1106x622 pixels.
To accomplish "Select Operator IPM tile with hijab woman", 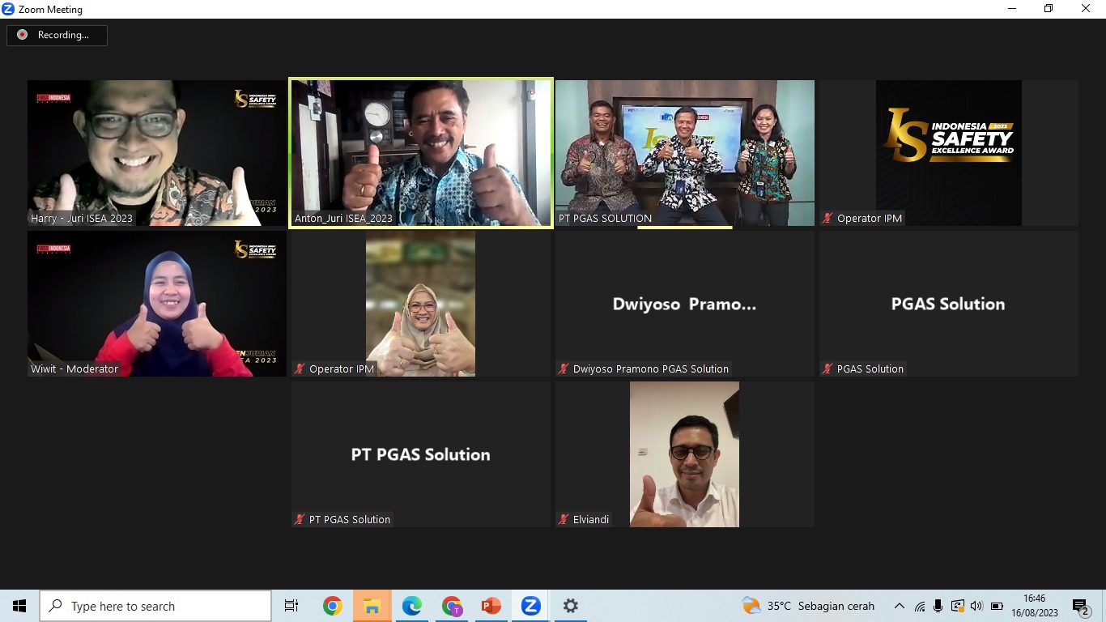I will pyautogui.click(x=421, y=304).
